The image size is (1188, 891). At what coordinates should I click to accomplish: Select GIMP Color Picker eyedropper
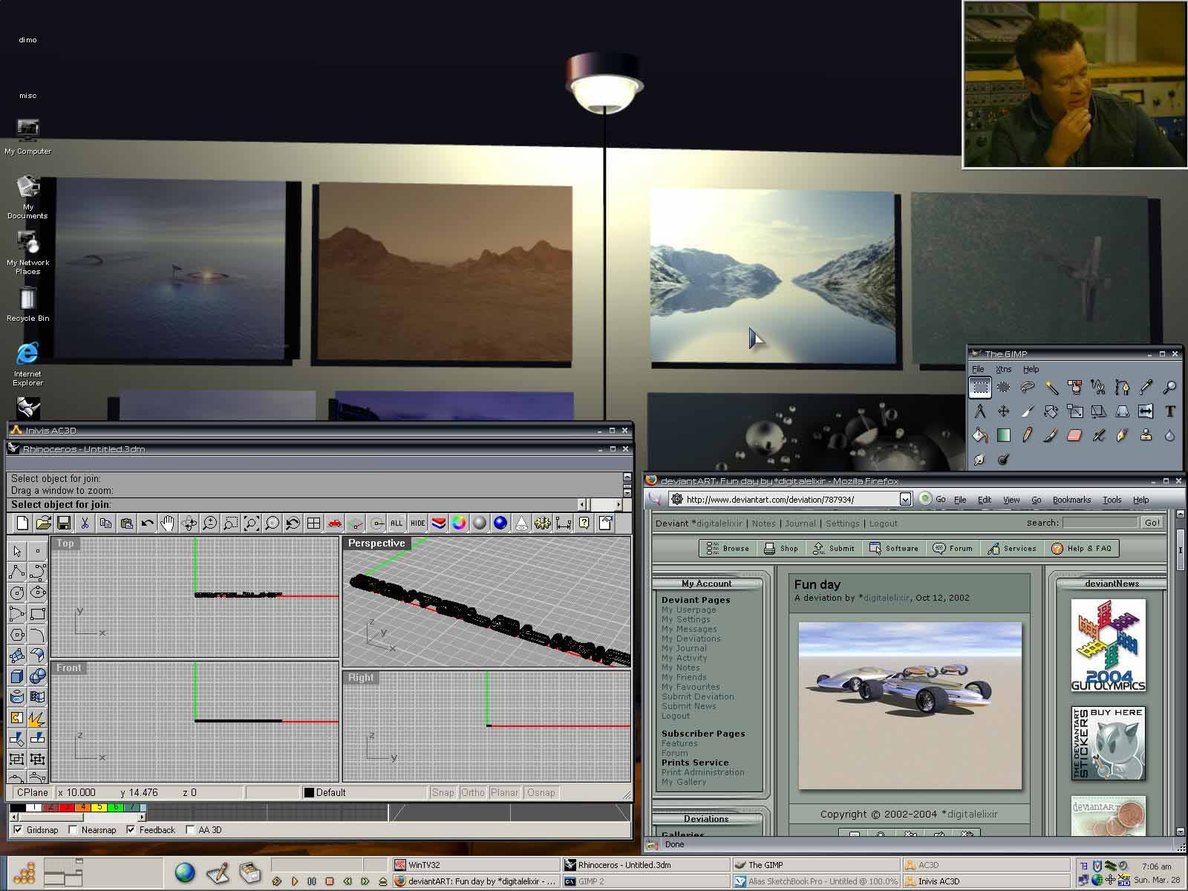(x=1146, y=388)
